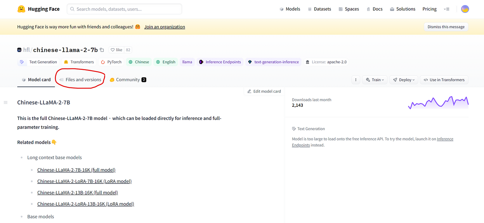Open the Chinese-LLaMA-2-7B-16K full model link
This screenshot has width=484, height=223.
click(76, 170)
